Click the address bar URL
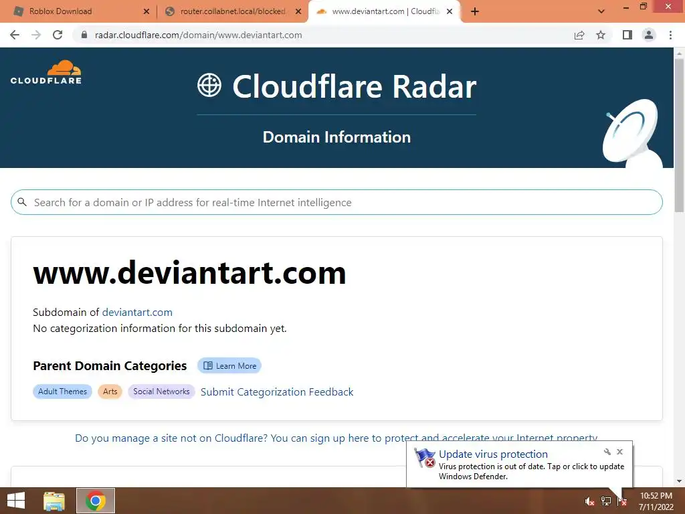685x514 pixels. click(198, 35)
